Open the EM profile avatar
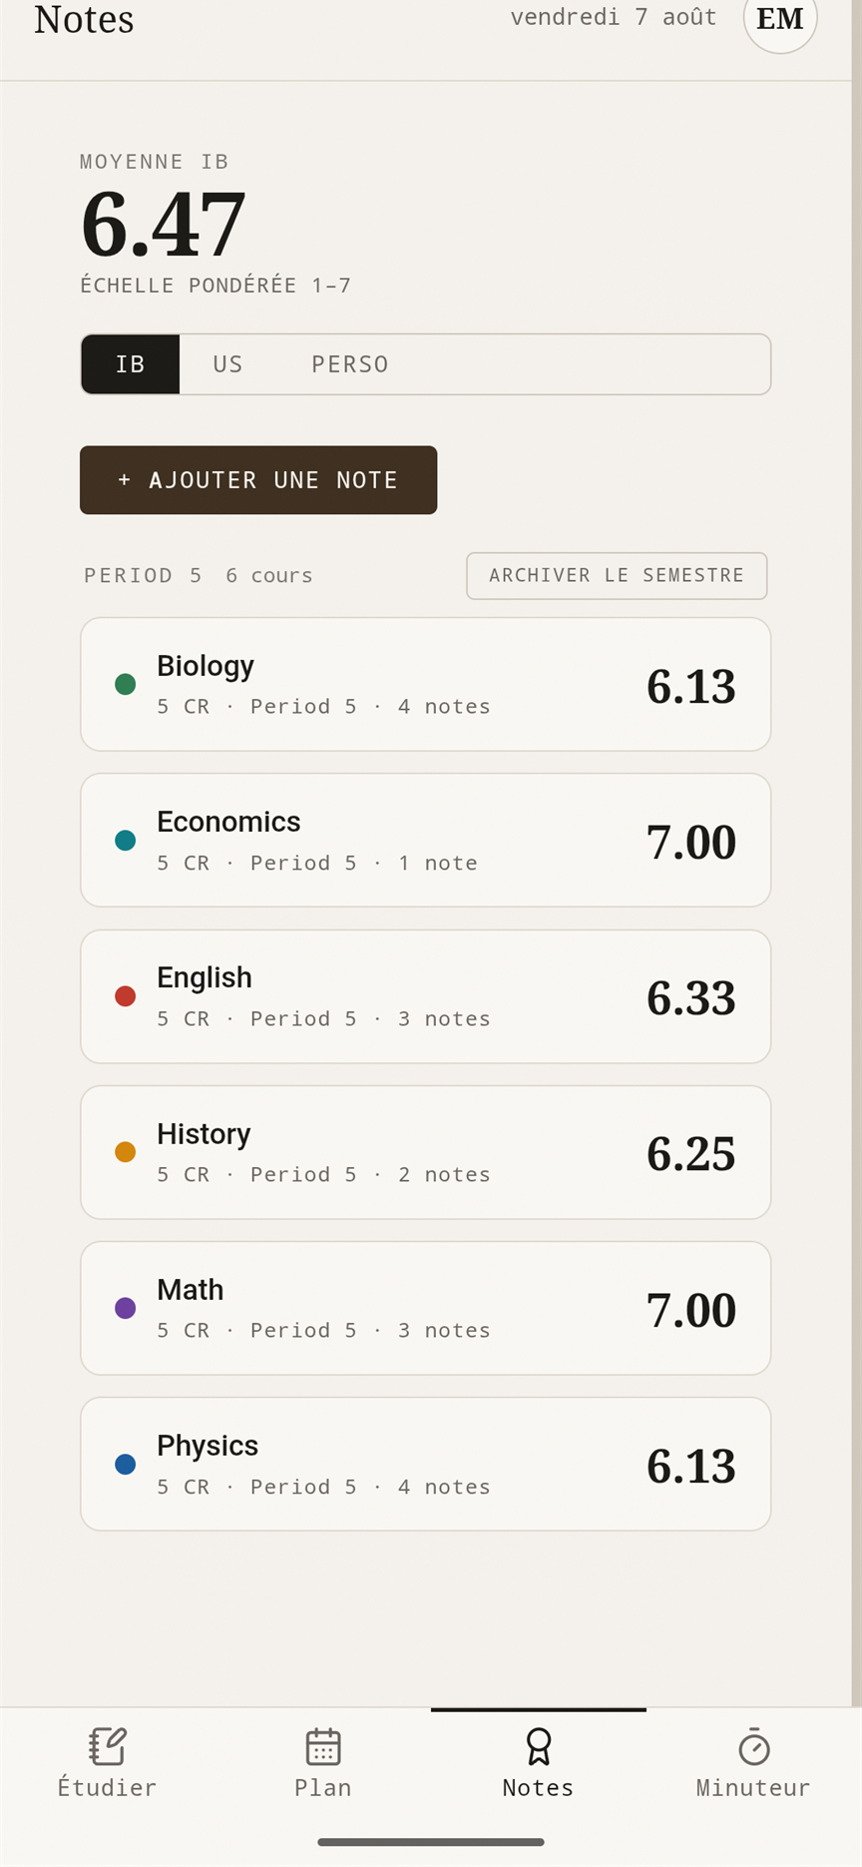Image resolution: width=862 pixels, height=1867 pixels. point(780,19)
